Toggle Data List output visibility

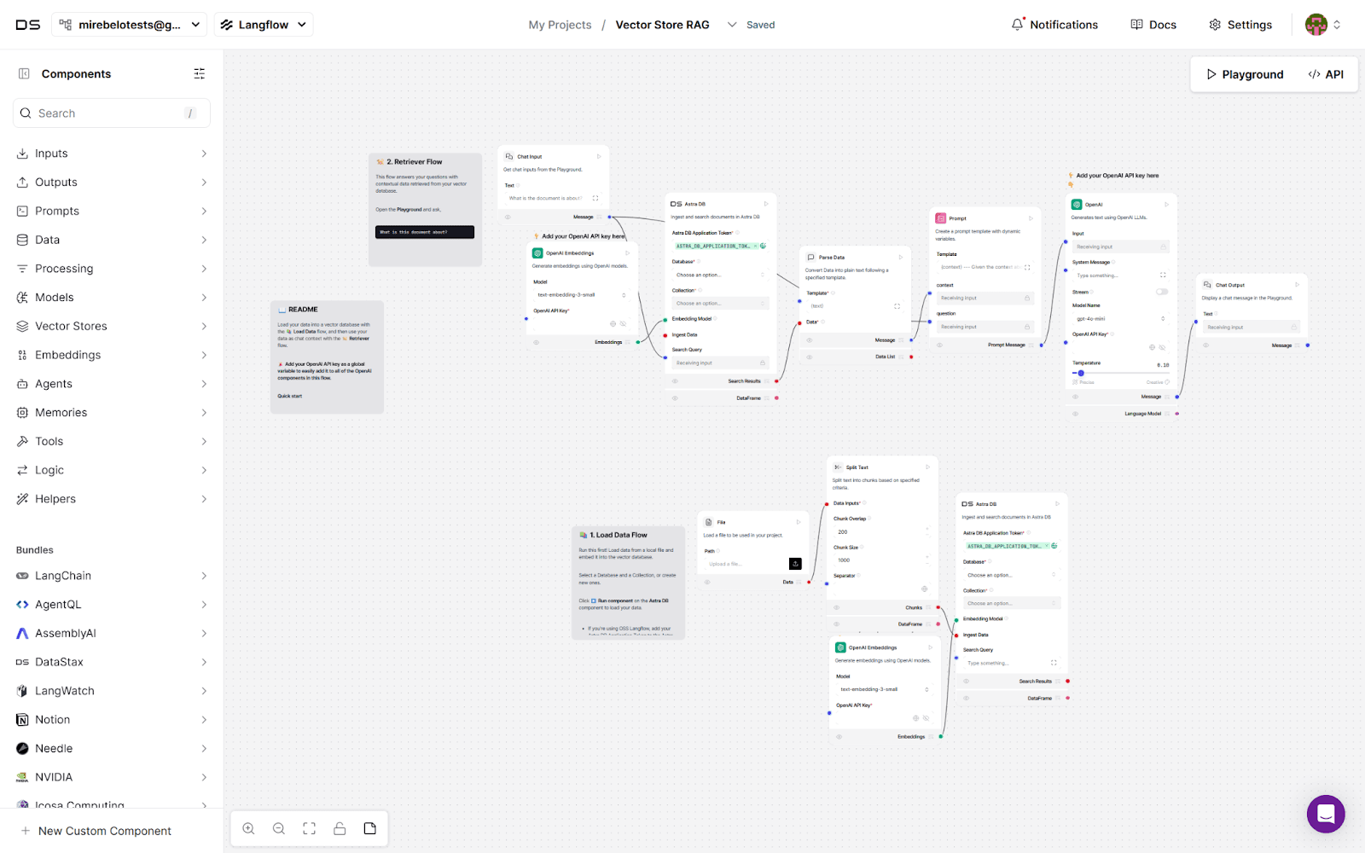click(810, 357)
